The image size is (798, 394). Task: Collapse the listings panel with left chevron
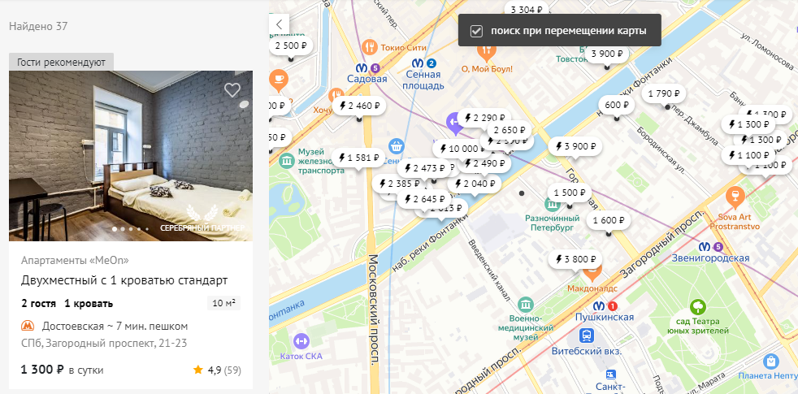tap(279, 24)
